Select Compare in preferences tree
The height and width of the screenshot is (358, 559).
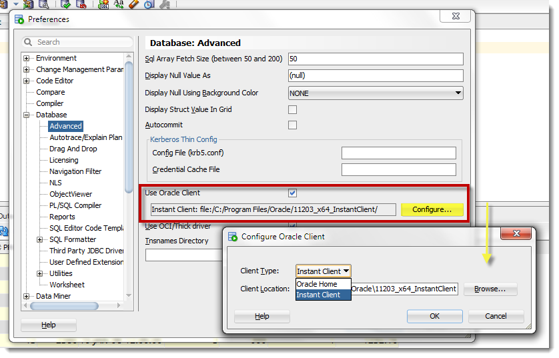51,92
